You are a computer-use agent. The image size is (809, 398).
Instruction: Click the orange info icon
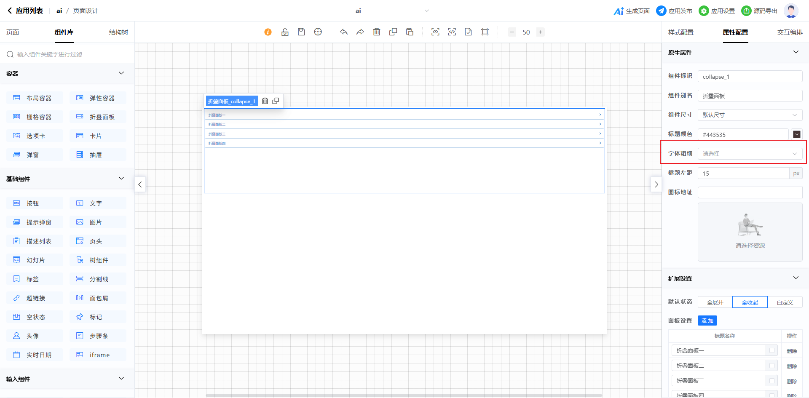coord(268,32)
